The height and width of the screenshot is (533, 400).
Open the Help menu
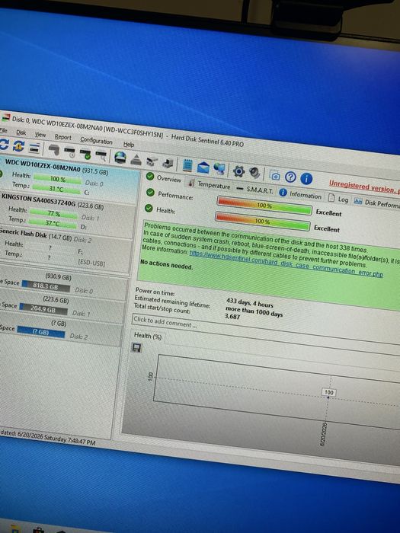coord(129,145)
